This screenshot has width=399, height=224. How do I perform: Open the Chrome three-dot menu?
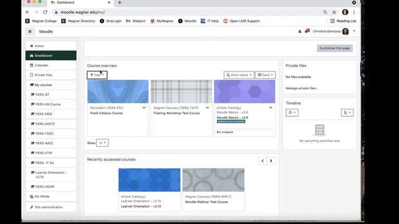(x=354, y=12)
